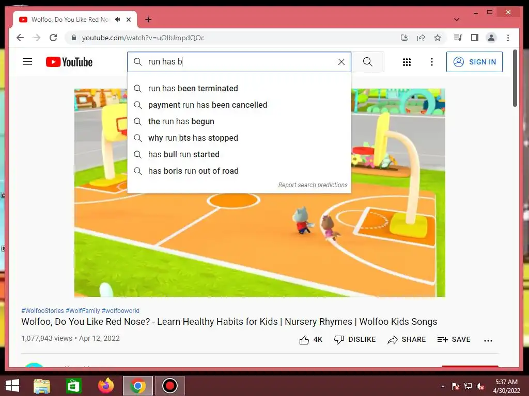The width and height of the screenshot is (529, 396).
Task: Click the page vertical scrollbar
Action: pos(515,78)
